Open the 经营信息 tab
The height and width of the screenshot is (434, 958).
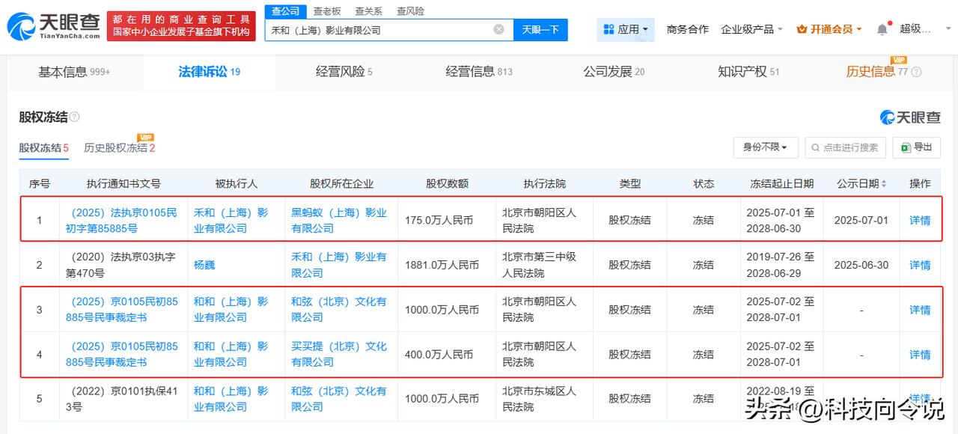(x=479, y=72)
